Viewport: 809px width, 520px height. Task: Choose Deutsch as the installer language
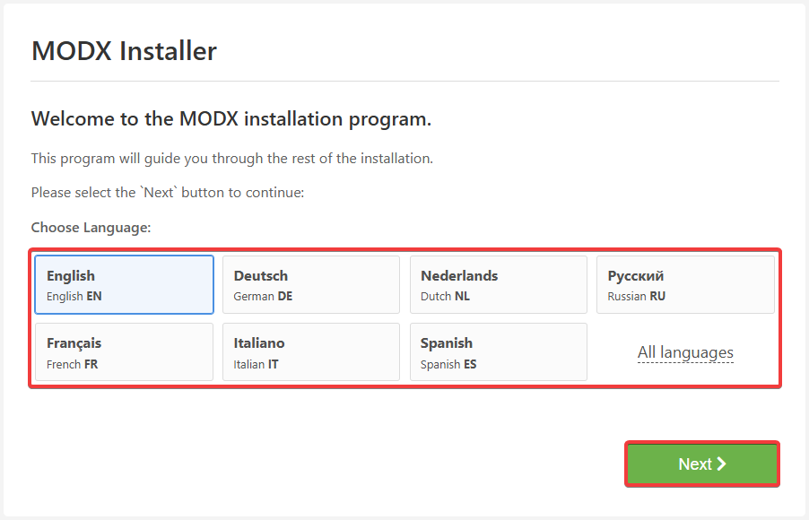(x=311, y=284)
